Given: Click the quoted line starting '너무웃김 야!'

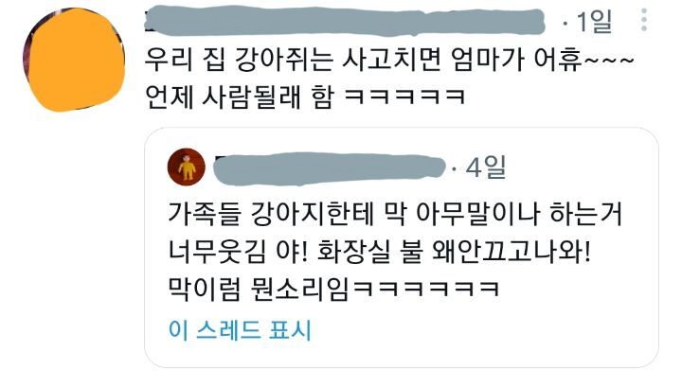Looking at the screenshot, I should coord(379,251).
